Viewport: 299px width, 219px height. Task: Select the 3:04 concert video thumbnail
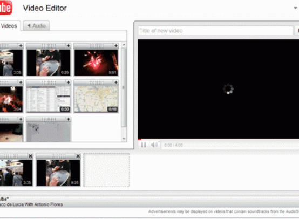pyautogui.click(x=11, y=99)
